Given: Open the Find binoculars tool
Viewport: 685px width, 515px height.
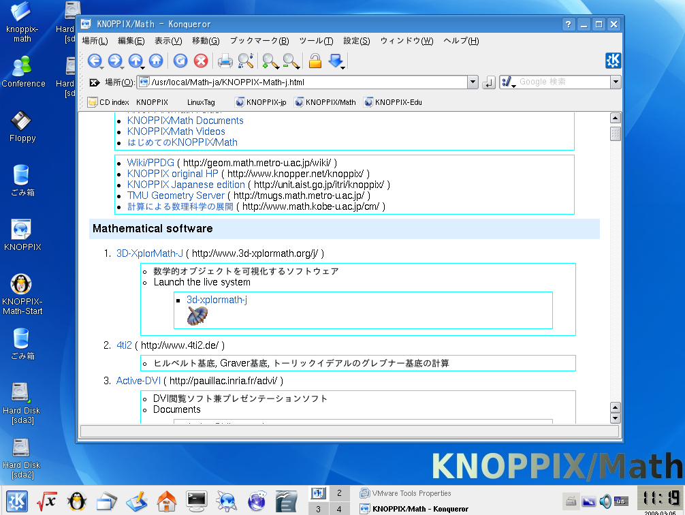Looking at the screenshot, I should tap(246, 61).
